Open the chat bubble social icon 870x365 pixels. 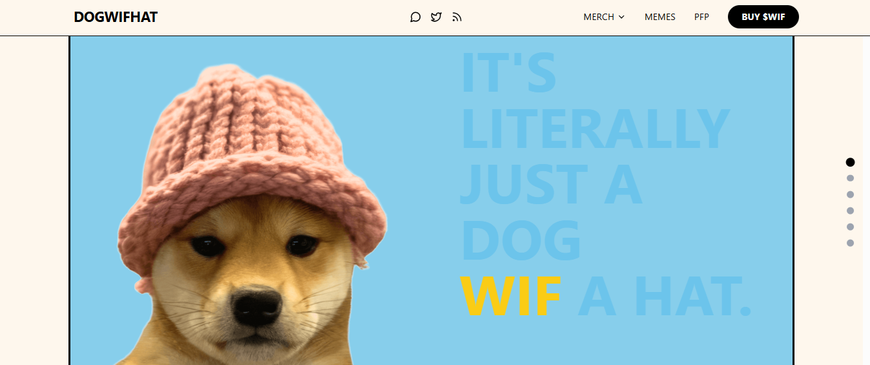[415, 17]
